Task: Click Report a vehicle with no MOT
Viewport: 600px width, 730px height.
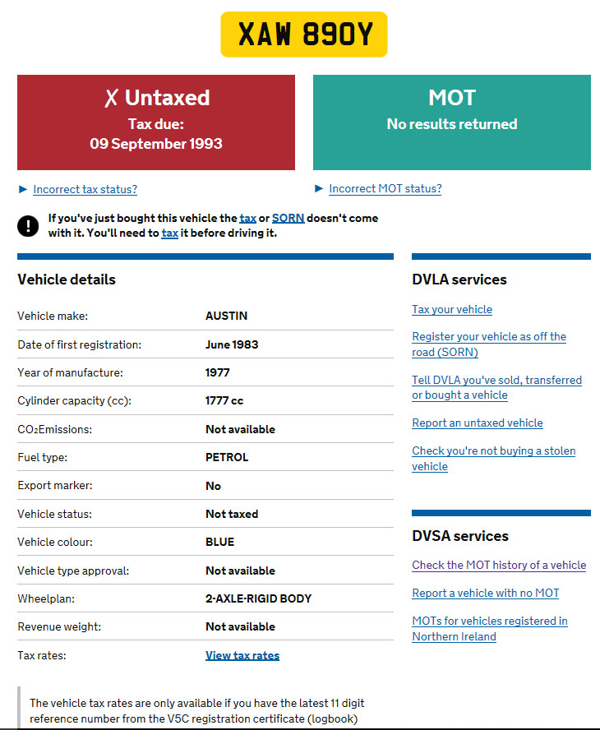Action: pyautogui.click(x=486, y=594)
